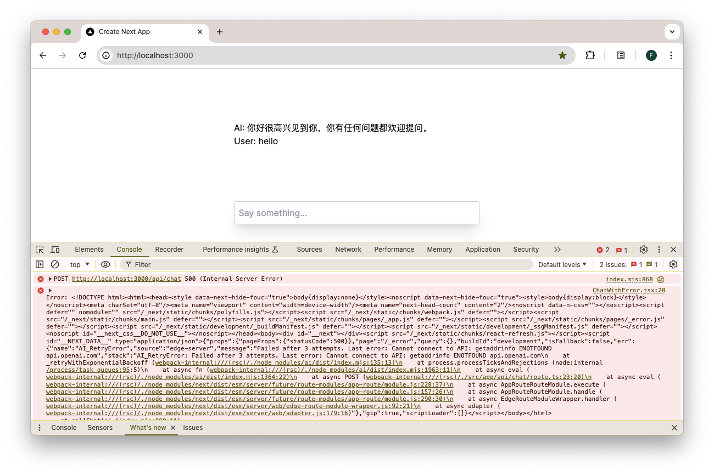Open the tab search dropdown
This screenshot has width=714, height=476.
(672, 32)
